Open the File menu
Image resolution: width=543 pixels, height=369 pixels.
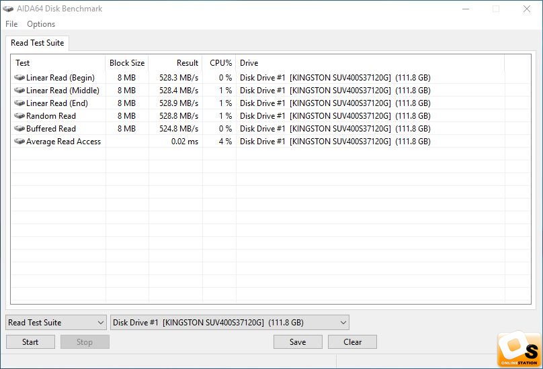click(x=11, y=24)
